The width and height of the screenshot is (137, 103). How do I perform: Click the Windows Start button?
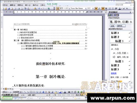point(6,98)
